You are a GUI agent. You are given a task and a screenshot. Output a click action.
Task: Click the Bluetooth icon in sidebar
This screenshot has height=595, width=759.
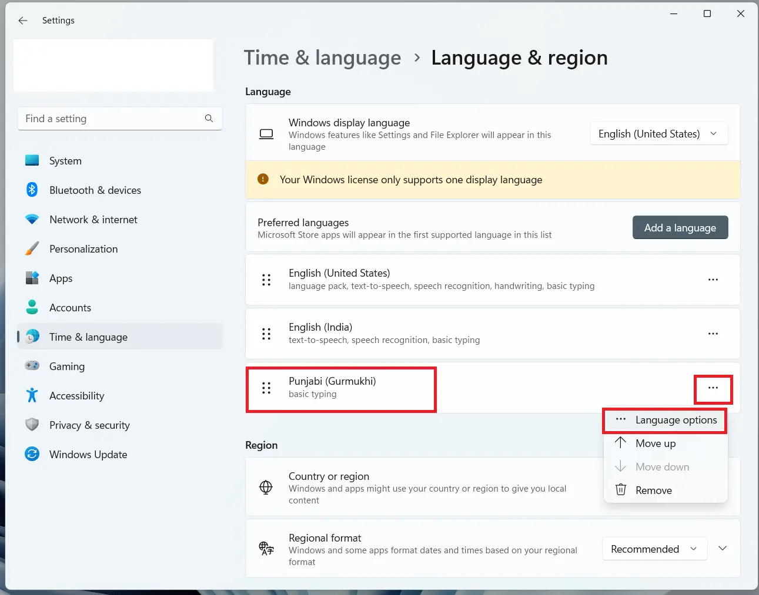pyautogui.click(x=32, y=190)
